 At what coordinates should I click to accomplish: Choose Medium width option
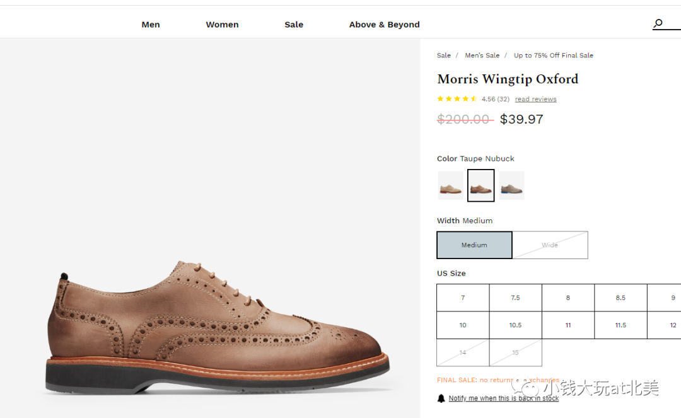474,245
